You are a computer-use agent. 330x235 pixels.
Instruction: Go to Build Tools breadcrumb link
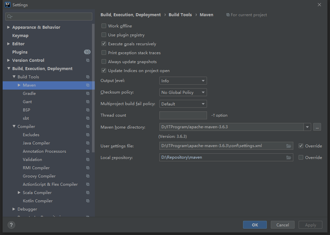[180, 15]
